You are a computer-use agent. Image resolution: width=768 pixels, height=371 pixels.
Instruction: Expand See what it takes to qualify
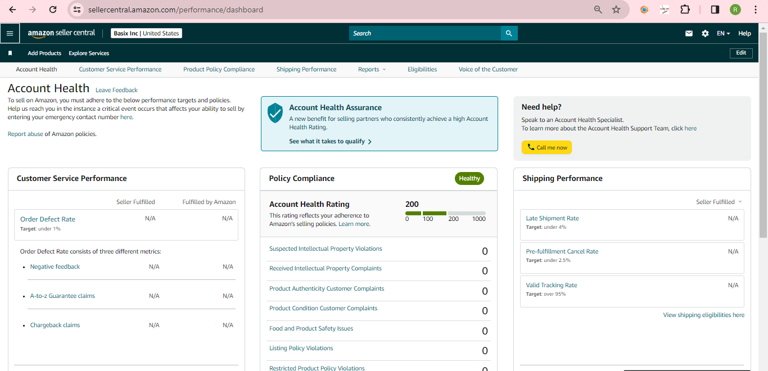click(331, 141)
